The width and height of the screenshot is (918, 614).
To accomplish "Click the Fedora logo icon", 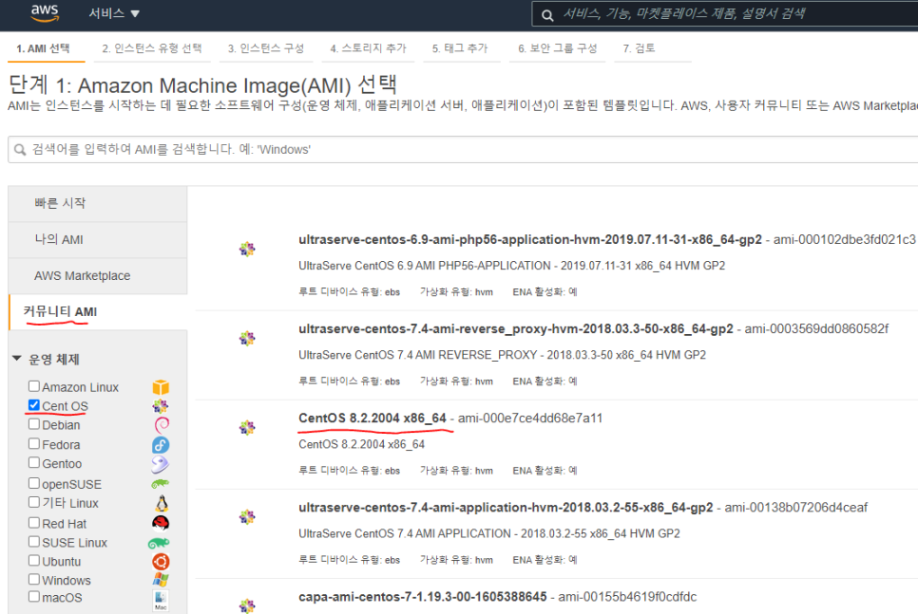I will tap(161, 445).
